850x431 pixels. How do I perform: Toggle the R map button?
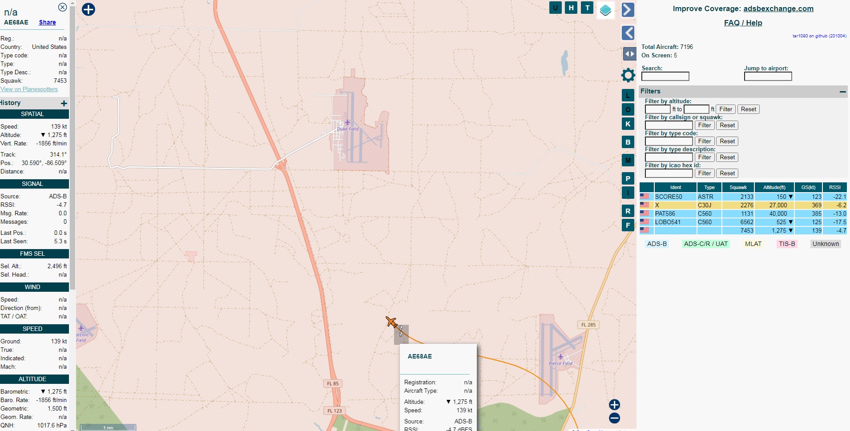coord(628,211)
